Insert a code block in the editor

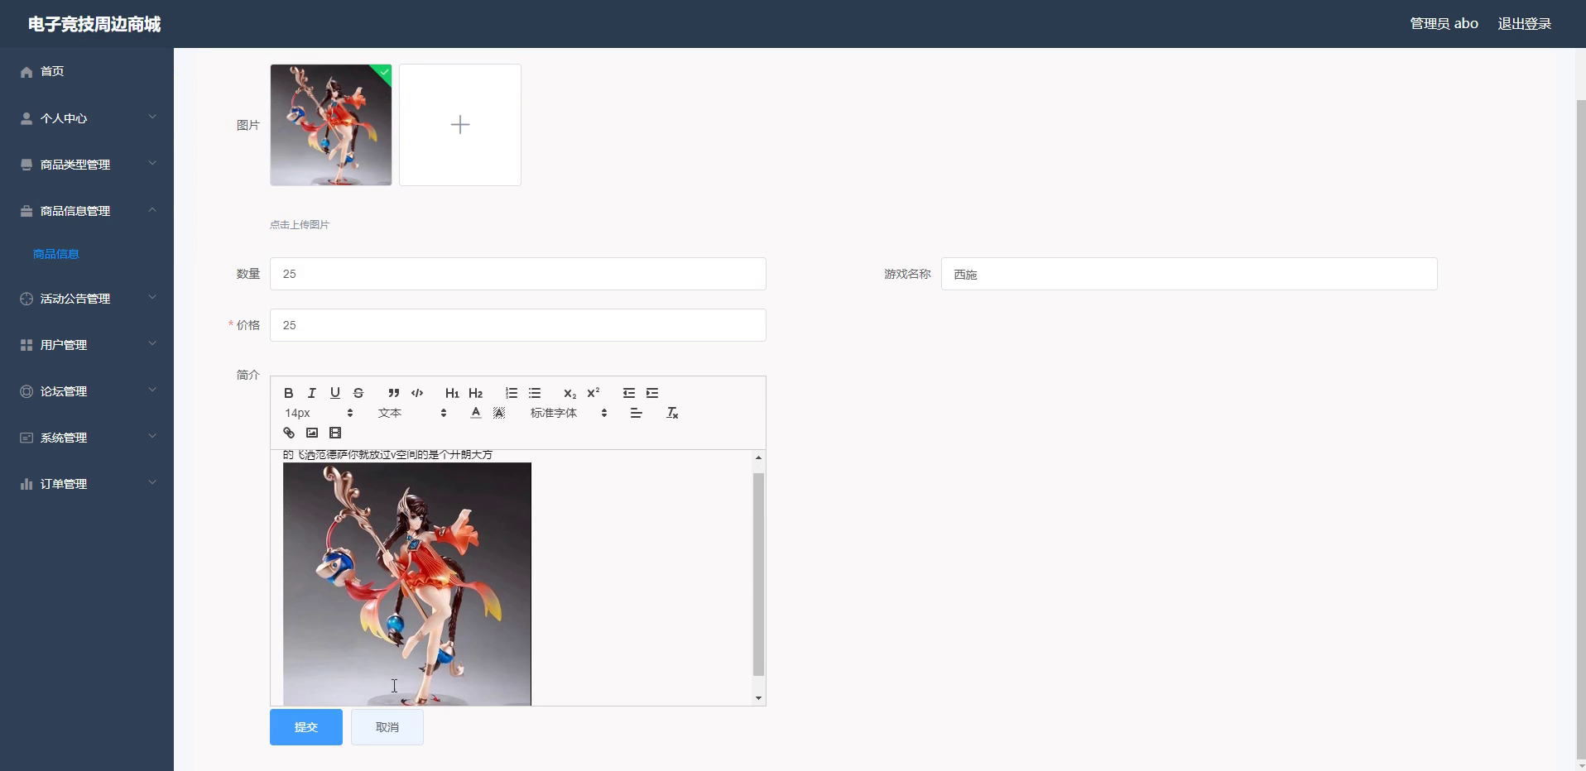pyautogui.click(x=417, y=393)
